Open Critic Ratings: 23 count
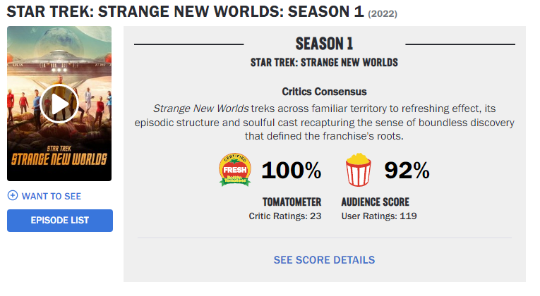540x296 pixels. pos(284,216)
